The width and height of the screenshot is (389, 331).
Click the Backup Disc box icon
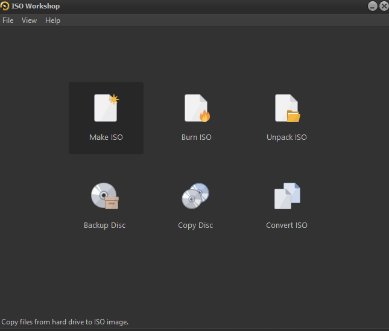(105, 196)
